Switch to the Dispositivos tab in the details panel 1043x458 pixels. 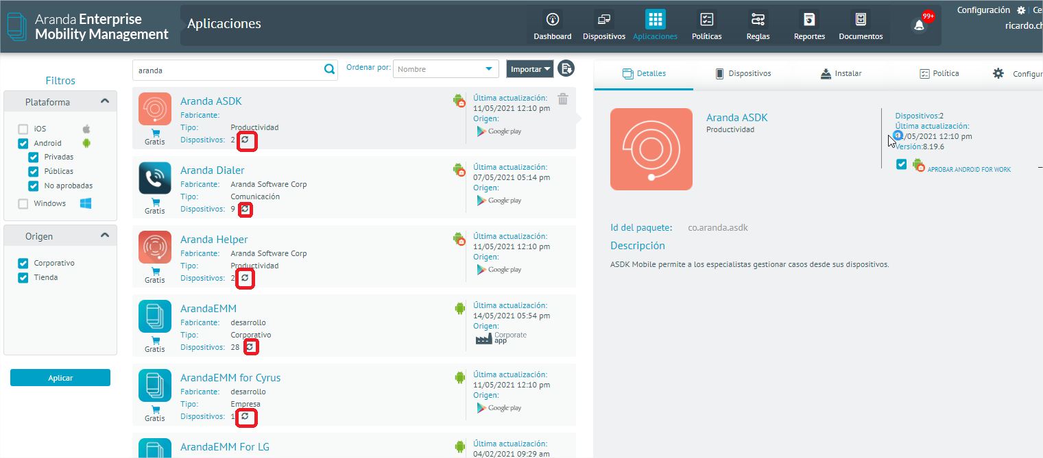(x=743, y=73)
